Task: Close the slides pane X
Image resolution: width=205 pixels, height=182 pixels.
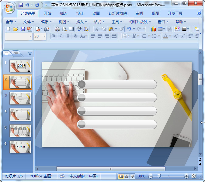Action: 30,54
